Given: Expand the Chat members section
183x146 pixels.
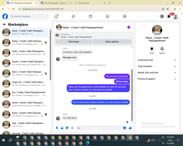Looking at the screenshot, I should 157,66.
